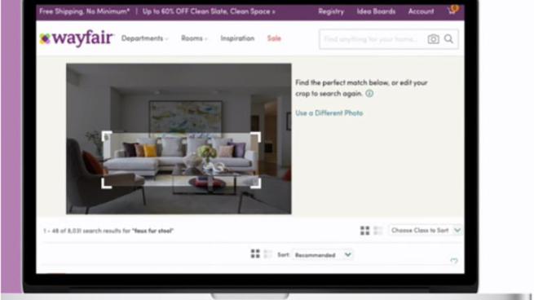Open the Inspiration menu item
The image size is (534, 300).
click(237, 38)
